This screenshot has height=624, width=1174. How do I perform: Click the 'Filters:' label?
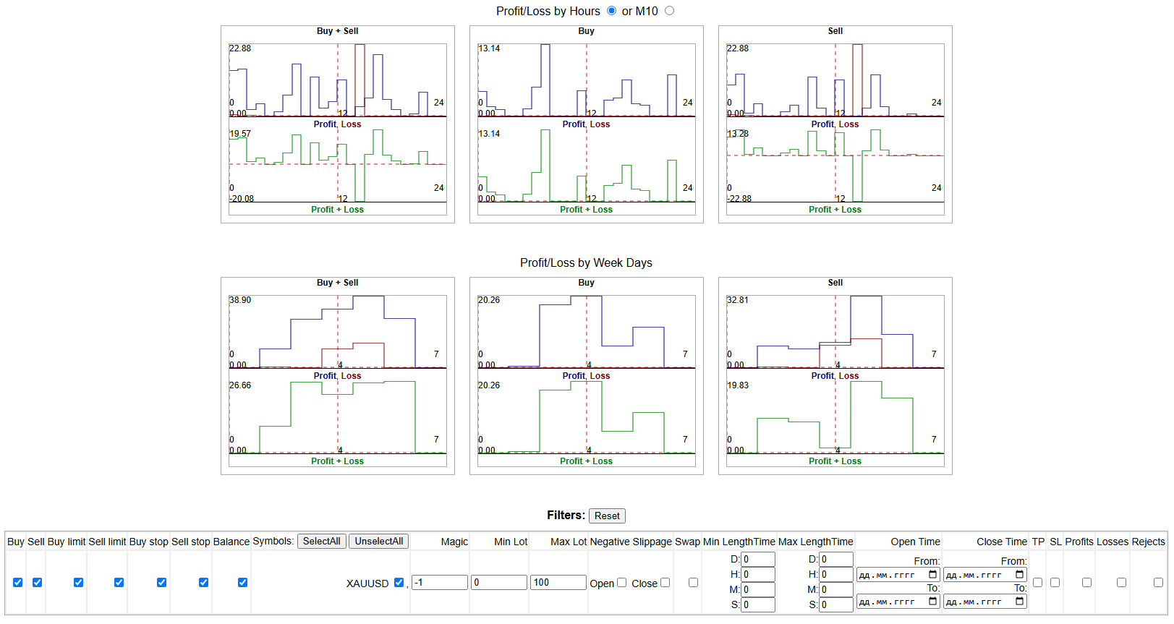566,515
